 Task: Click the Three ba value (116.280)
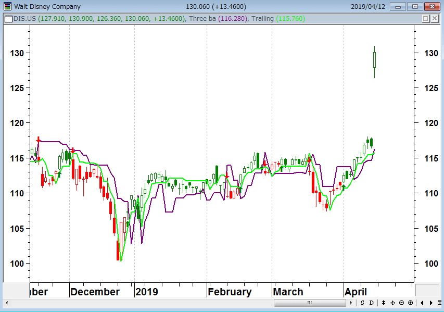pyautogui.click(x=233, y=19)
